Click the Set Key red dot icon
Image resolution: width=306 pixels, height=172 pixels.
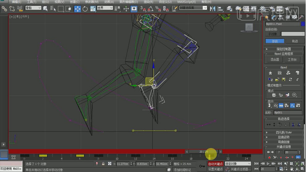269,158
